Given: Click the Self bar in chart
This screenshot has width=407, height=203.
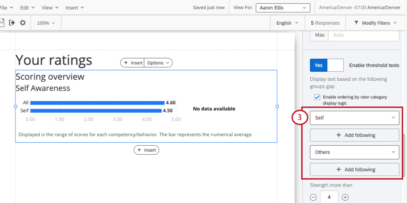Looking at the screenshot, I should pos(96,111).
